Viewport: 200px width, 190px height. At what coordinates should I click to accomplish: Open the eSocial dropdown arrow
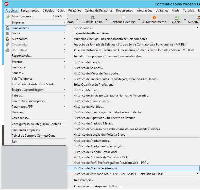tap(185, 20)
